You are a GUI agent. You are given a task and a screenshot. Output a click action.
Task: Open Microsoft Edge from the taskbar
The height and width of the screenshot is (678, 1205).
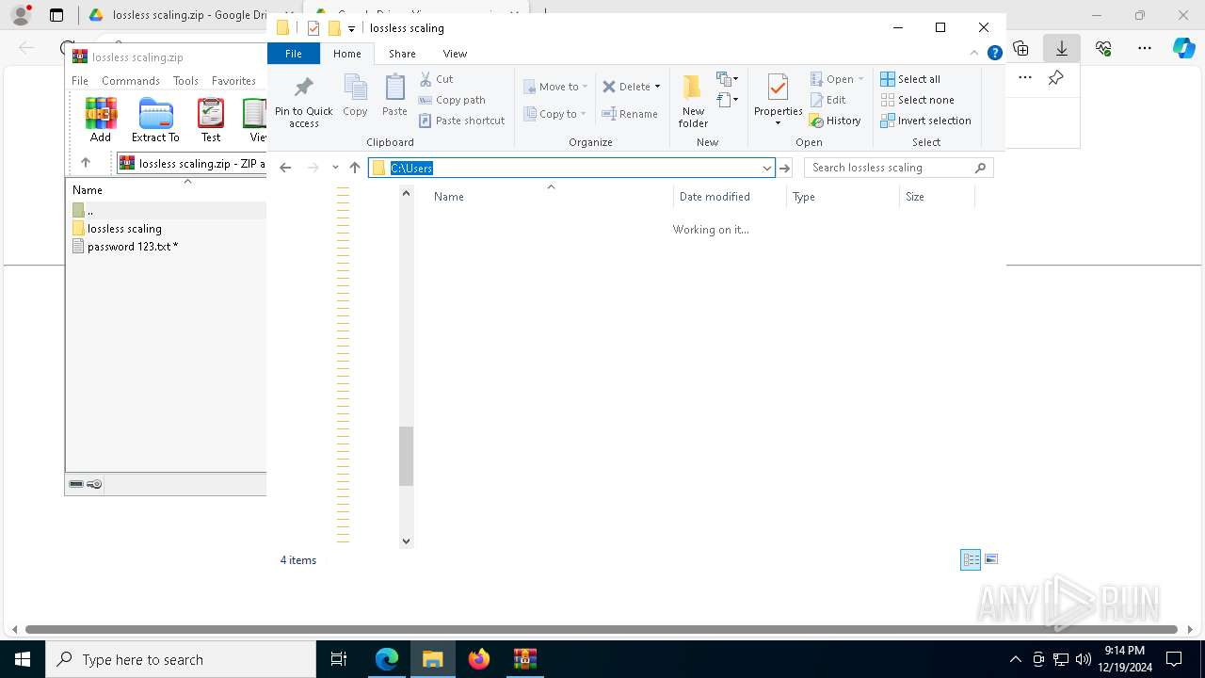[x=387, y=659]
